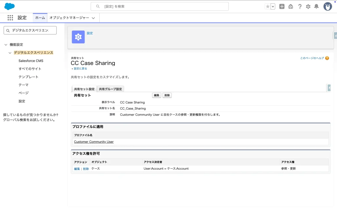Open the question mark help menu

299,7
